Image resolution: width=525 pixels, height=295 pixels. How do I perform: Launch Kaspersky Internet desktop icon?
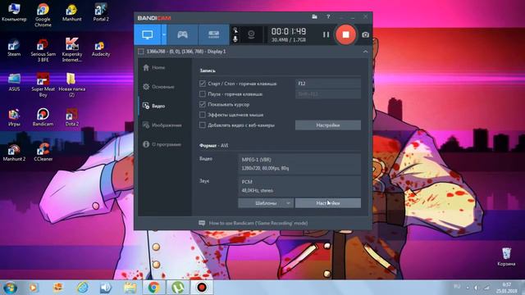pos(72,49)
